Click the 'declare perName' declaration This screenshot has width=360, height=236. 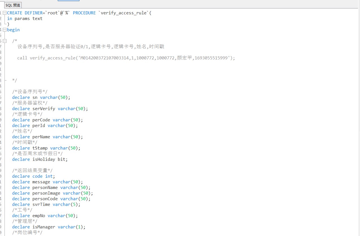[47, 137]
